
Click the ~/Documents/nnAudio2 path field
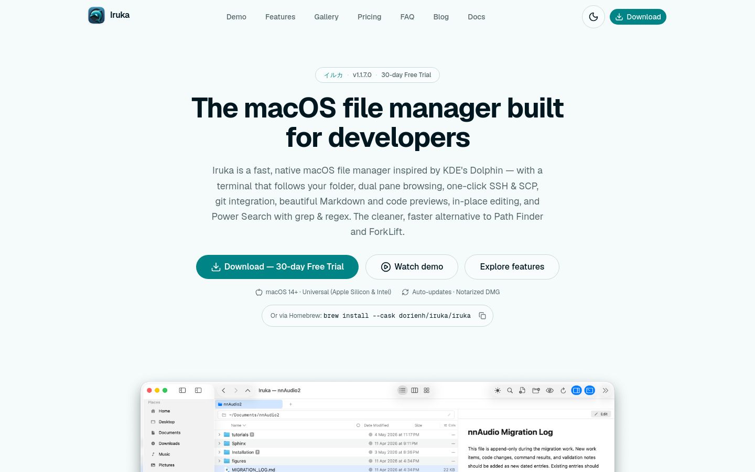click(336, 415)
